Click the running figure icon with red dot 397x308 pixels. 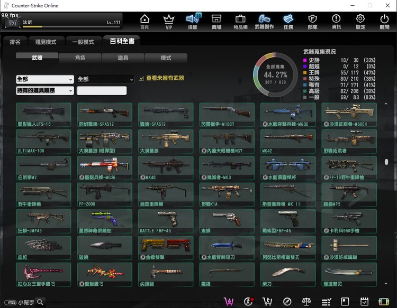tap(249, 302)
